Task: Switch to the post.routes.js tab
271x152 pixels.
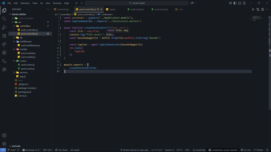Action: tap(161, 9)
